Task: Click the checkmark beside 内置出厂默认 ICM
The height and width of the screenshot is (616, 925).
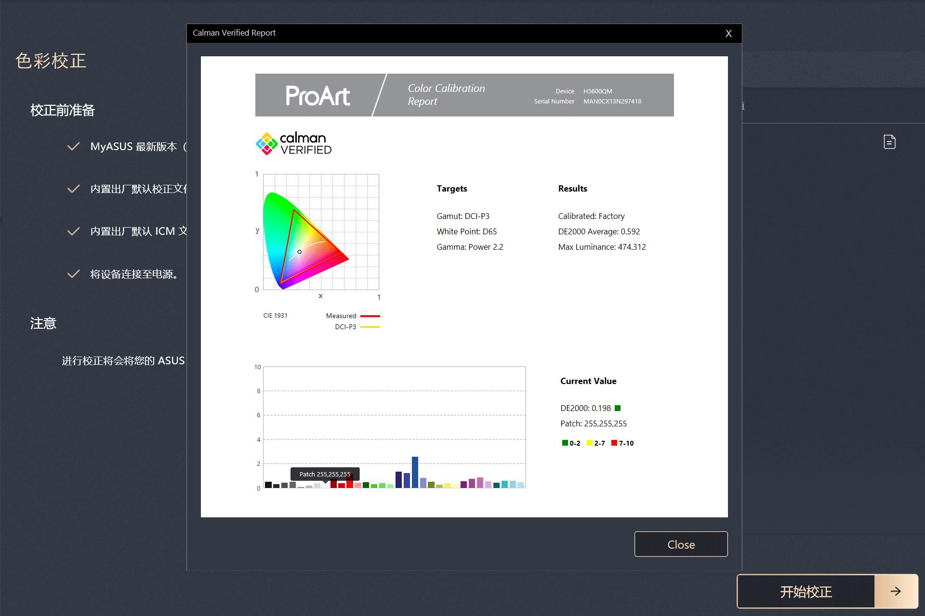Action: point(73,231)
